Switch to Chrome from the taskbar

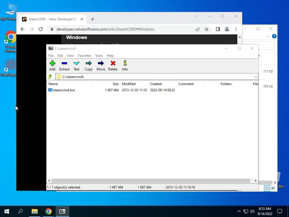click(49, 211)
